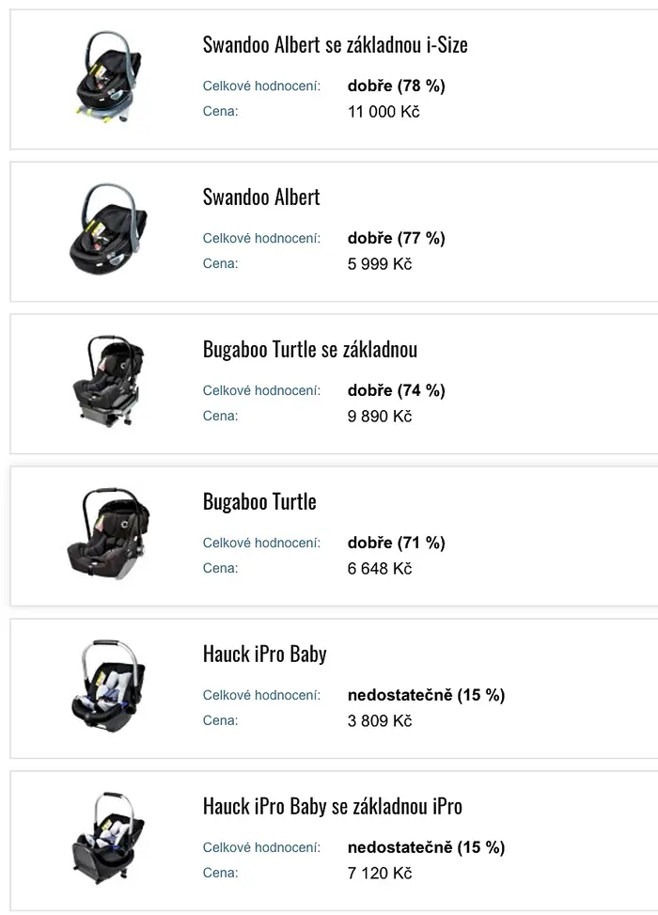Select the Bugaboo Turtle car seat picture

click(x=108, y=534)
